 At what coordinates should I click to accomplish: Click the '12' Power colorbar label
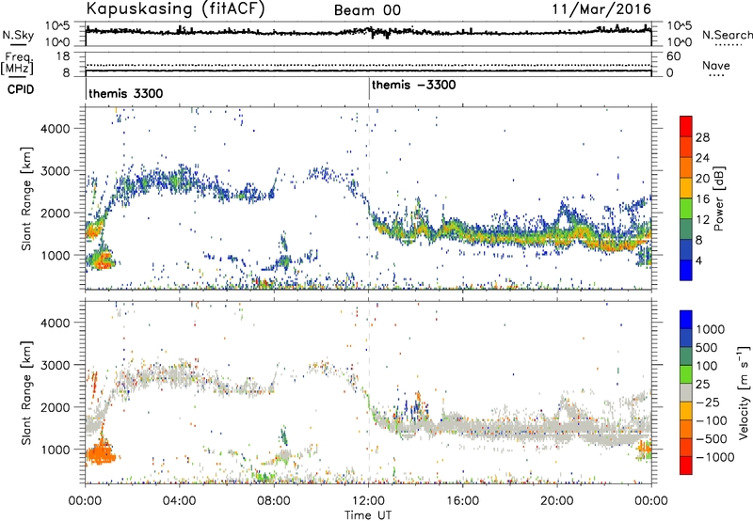[x=702, y=220]
